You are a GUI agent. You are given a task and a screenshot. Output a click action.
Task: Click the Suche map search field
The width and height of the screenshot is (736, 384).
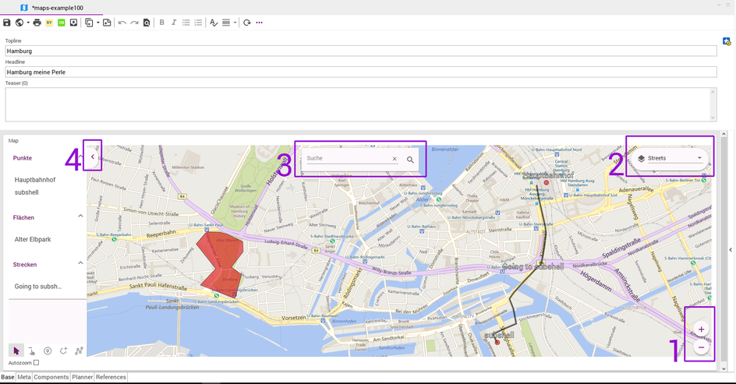click(x=348, y=158)
